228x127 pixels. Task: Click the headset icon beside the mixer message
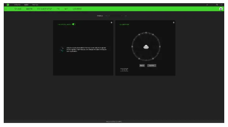tap(62, 49)
